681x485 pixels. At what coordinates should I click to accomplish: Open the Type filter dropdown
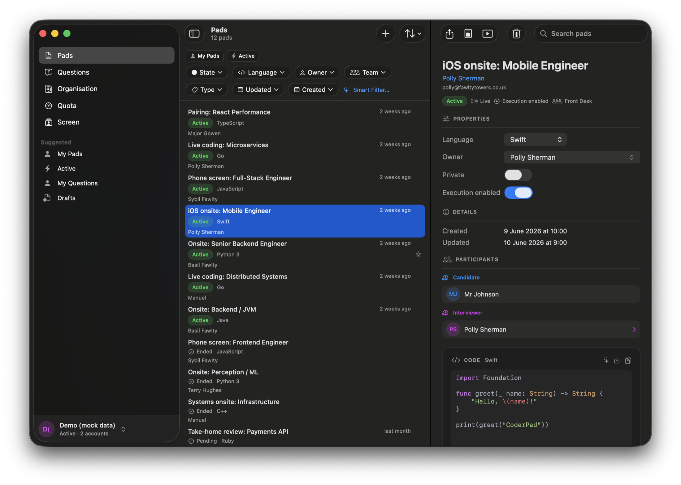(206, 90)
